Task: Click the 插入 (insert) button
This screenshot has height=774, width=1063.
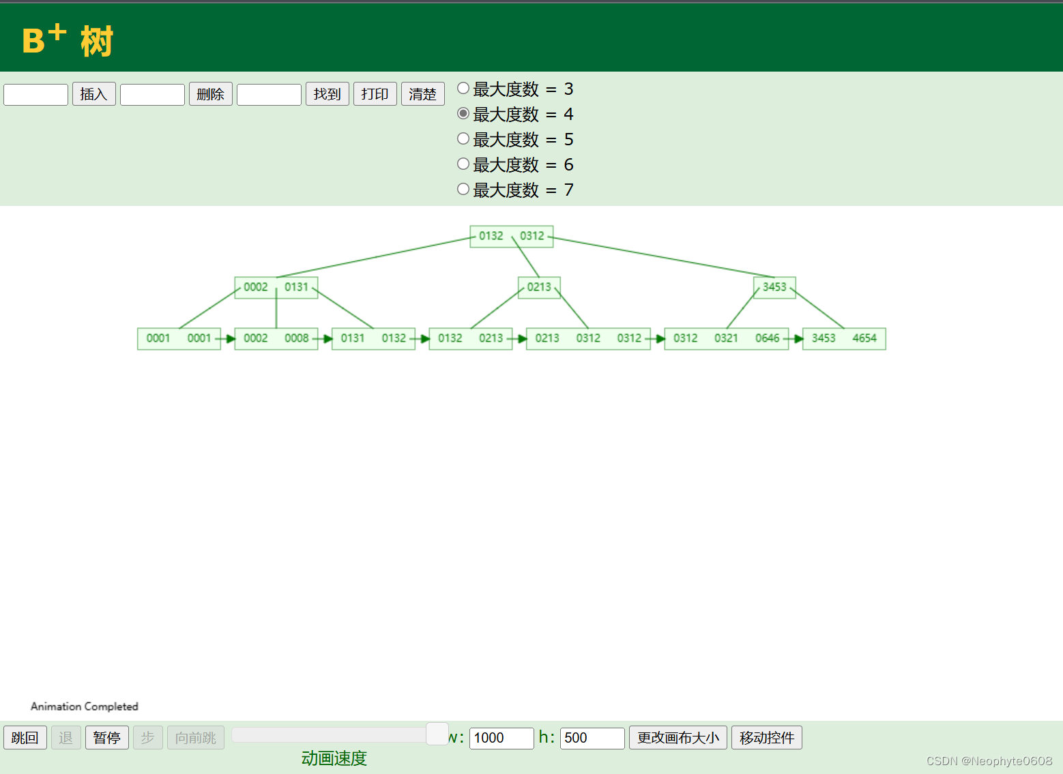Action: click(93, 93)
